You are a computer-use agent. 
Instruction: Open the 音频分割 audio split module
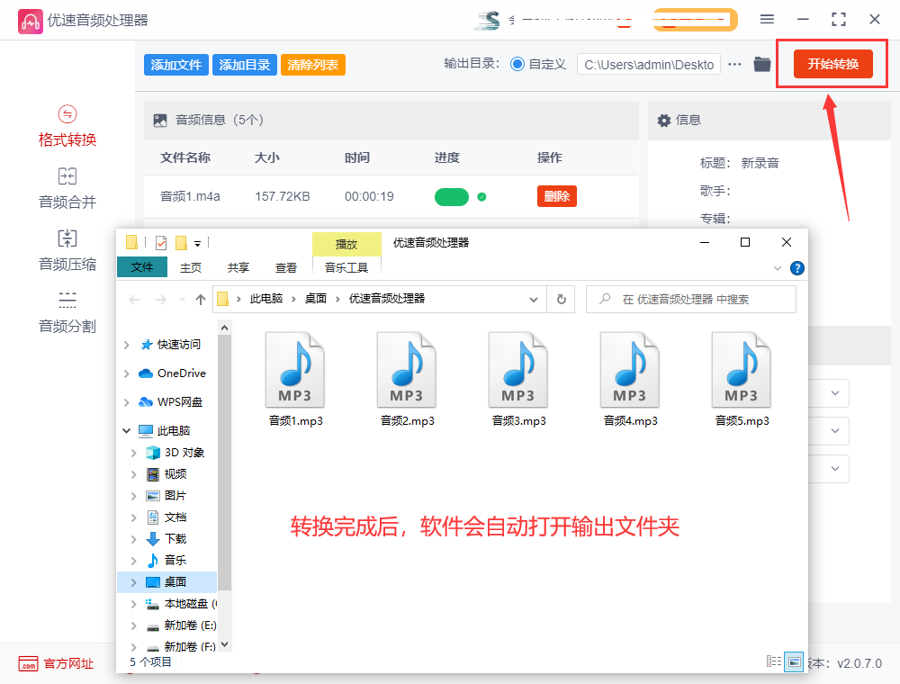coord(67,312)
